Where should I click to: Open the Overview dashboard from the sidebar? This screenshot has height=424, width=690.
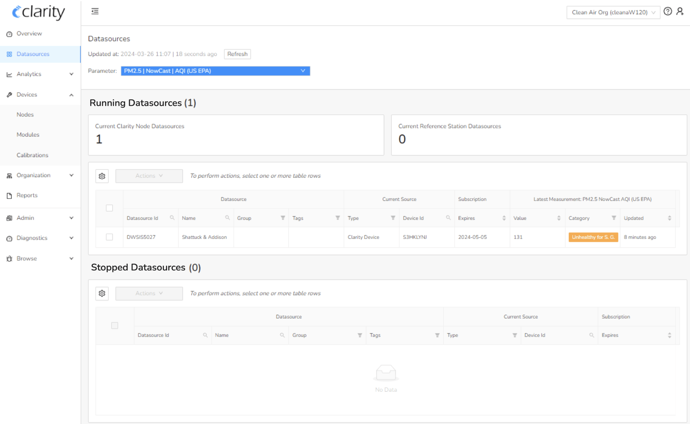pyautogui.click(x=29, y=33)
